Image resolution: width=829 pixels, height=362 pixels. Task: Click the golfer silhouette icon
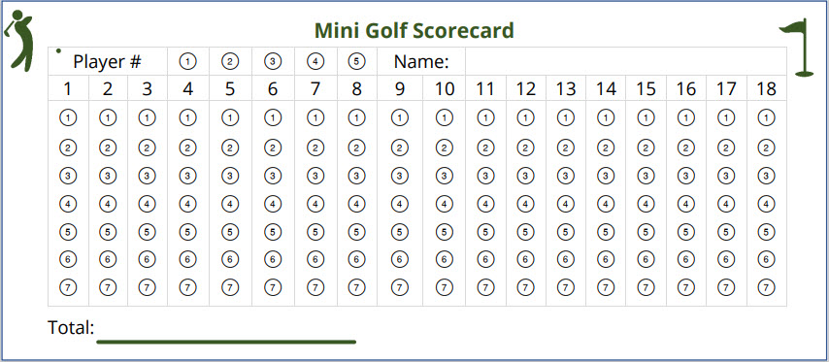(x=18, y=40)
